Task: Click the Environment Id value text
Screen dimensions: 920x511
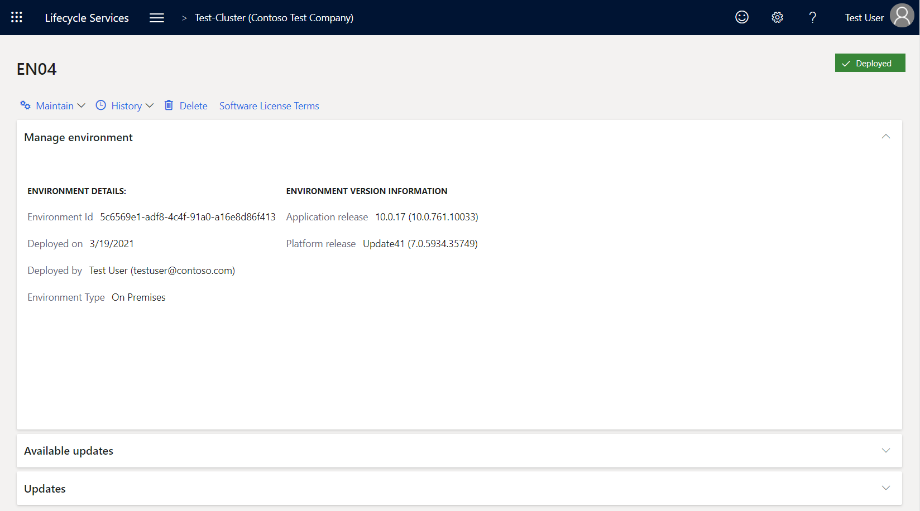Action: tap(188, 217)
